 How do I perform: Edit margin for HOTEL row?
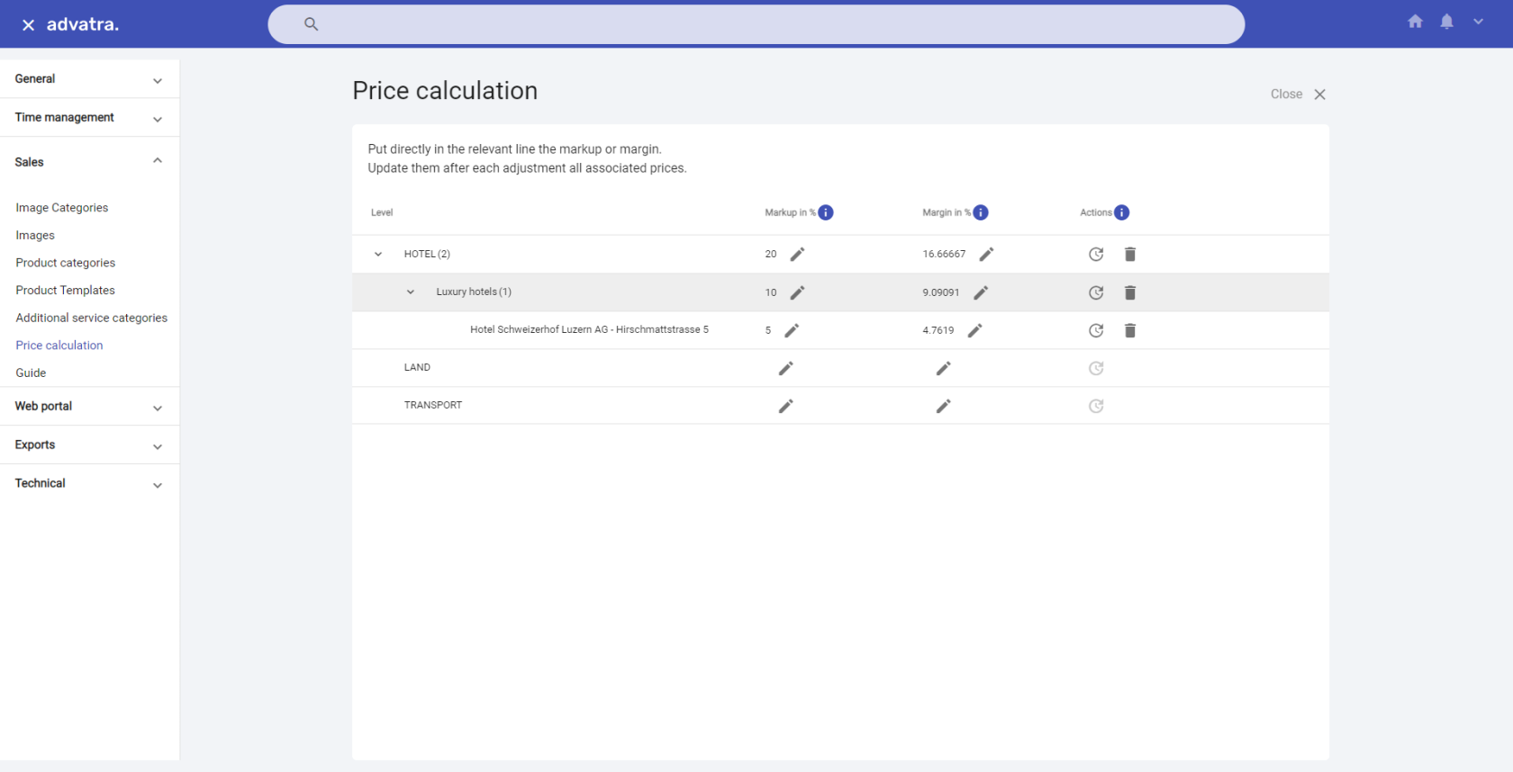pyautogui.click(x=986, y=255)
